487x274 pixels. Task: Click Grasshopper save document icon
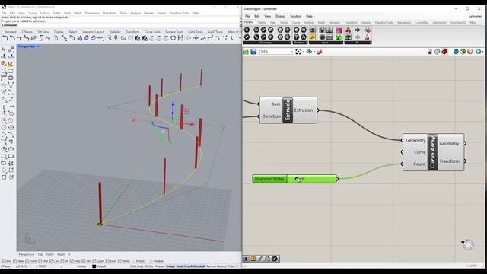point(253,52)
